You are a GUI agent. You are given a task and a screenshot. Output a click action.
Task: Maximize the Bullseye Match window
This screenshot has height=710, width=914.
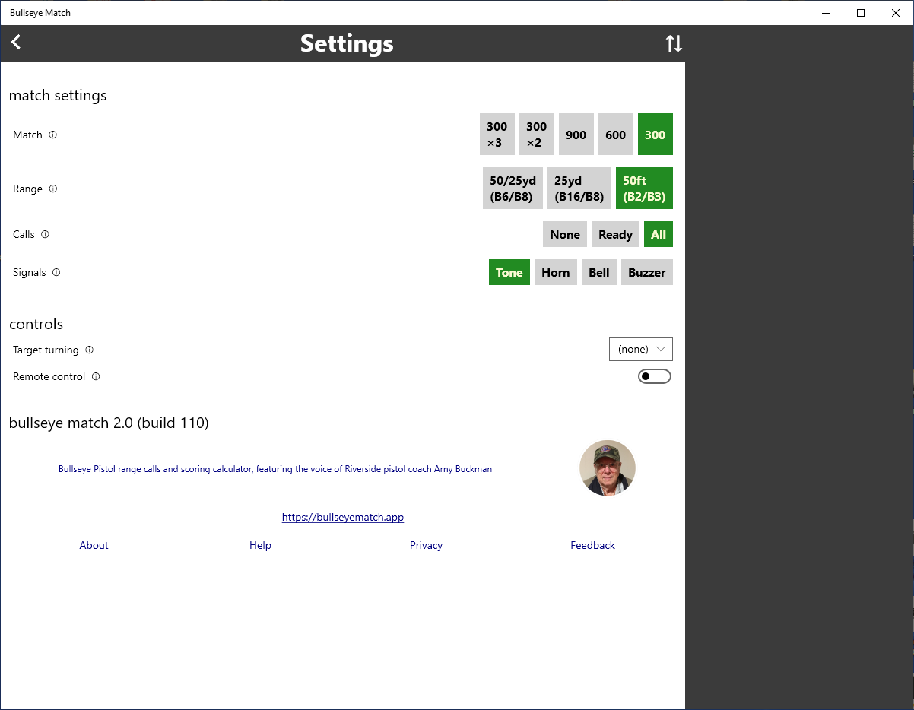tap(861, 13)
